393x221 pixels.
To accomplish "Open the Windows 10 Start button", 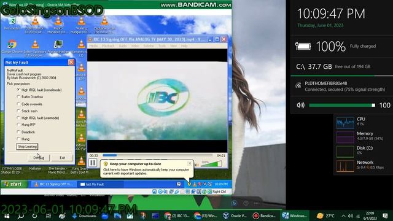I will pyautogui.click(x=7, y=215).
